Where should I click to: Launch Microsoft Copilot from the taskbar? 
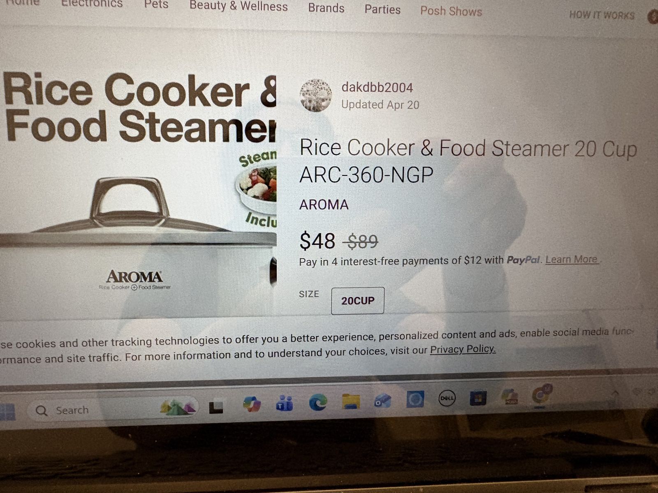coord(251,404)
